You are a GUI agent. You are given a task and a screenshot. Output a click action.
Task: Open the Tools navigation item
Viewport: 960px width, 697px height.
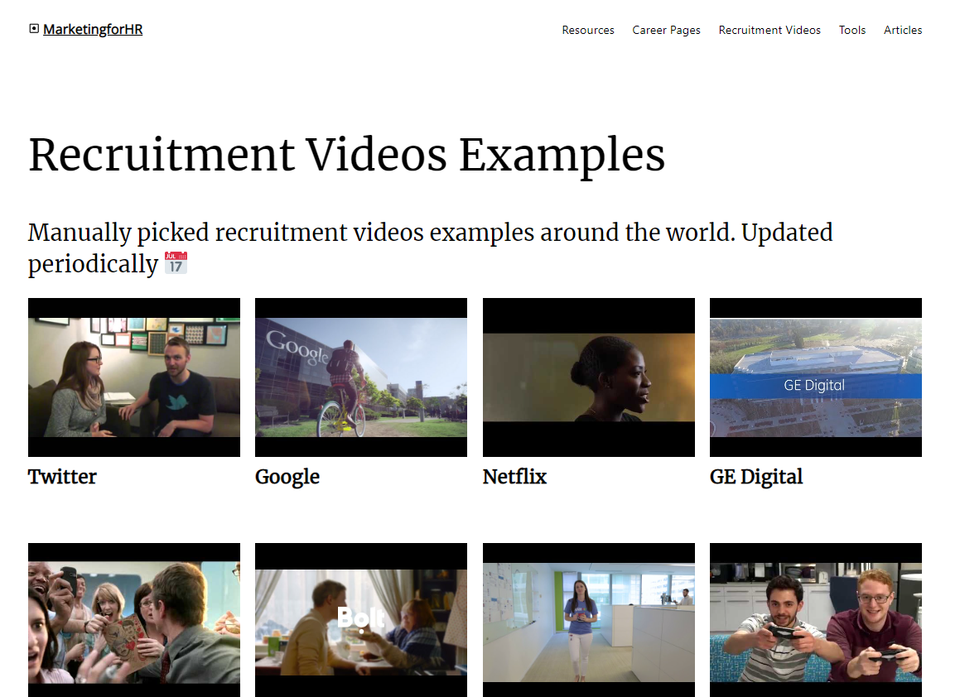(851, 30)
